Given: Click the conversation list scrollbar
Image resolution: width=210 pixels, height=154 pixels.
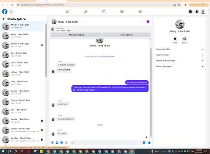Looking at the screenshot, I should [x=46, y=50].
